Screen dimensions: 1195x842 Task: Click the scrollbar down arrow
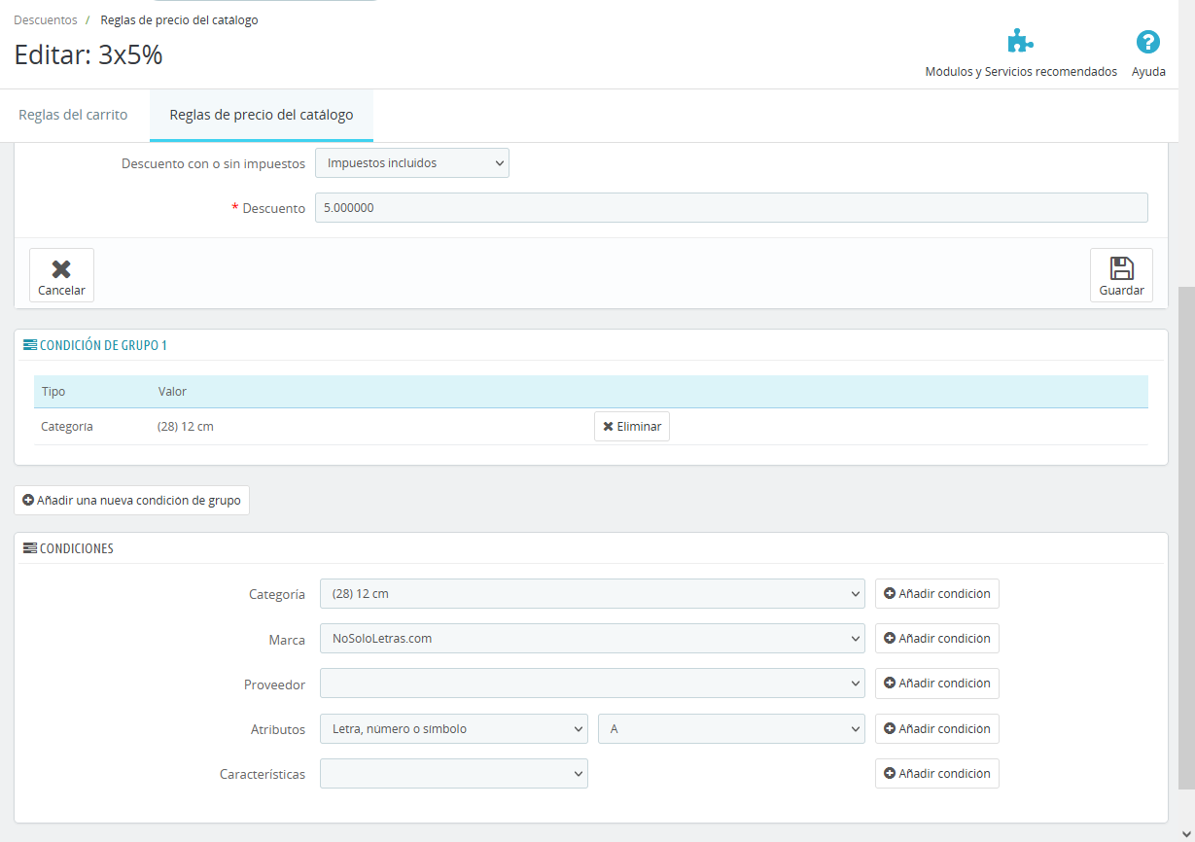[1186, 832]
